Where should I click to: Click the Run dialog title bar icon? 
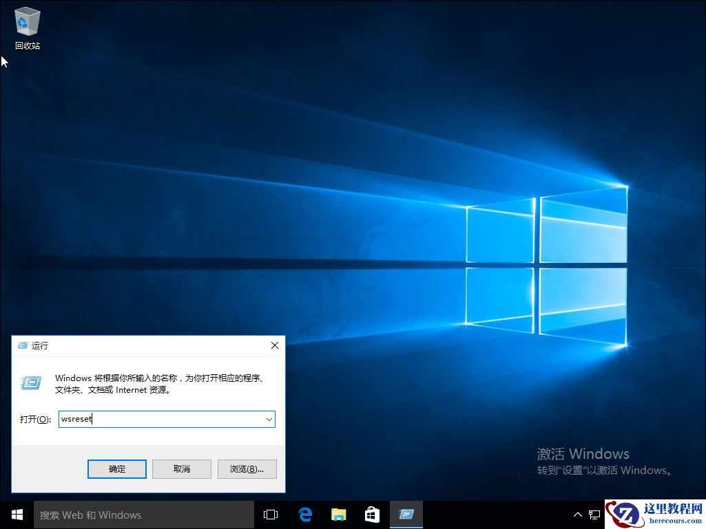click(21, 345)
